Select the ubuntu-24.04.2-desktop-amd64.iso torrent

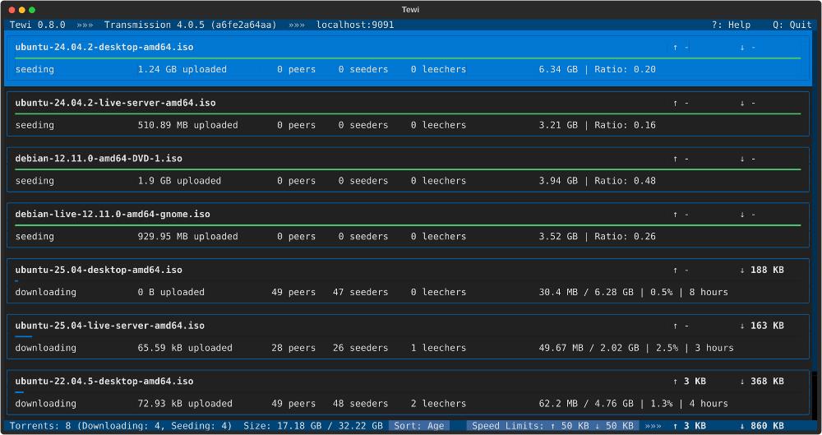point(408,58)
